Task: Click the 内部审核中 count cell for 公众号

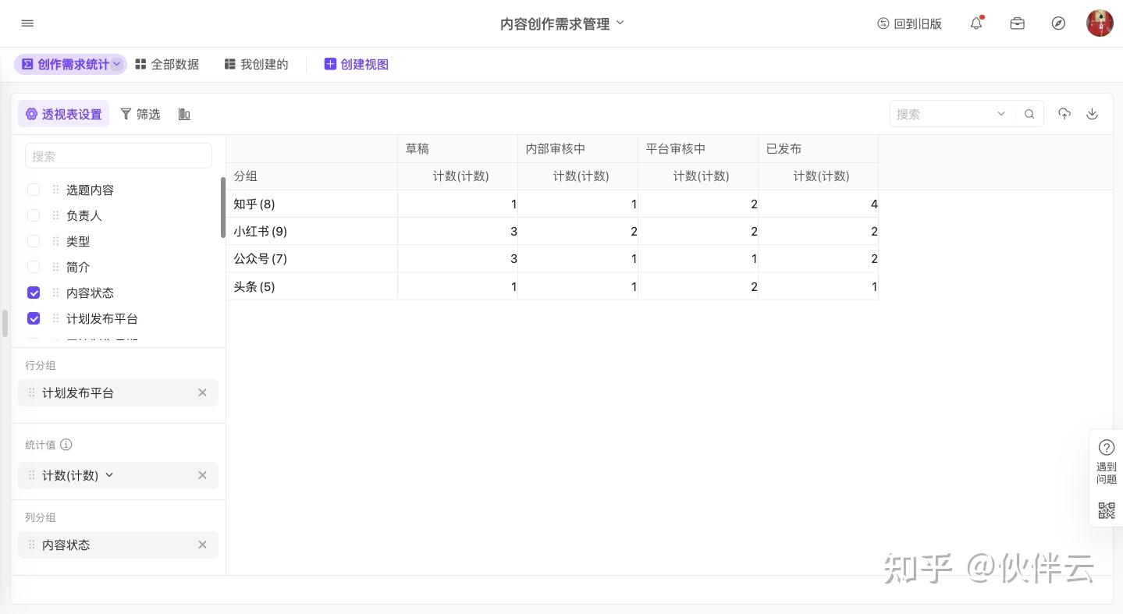Action: pos(578,258)
